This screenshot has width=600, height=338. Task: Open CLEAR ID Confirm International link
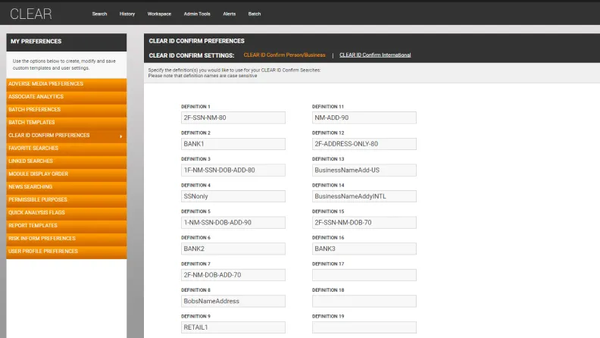(x=375, y=55)
